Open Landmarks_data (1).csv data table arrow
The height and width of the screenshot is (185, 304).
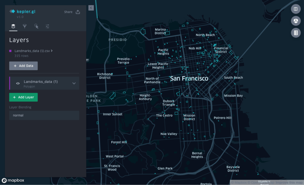pos(52,51)
